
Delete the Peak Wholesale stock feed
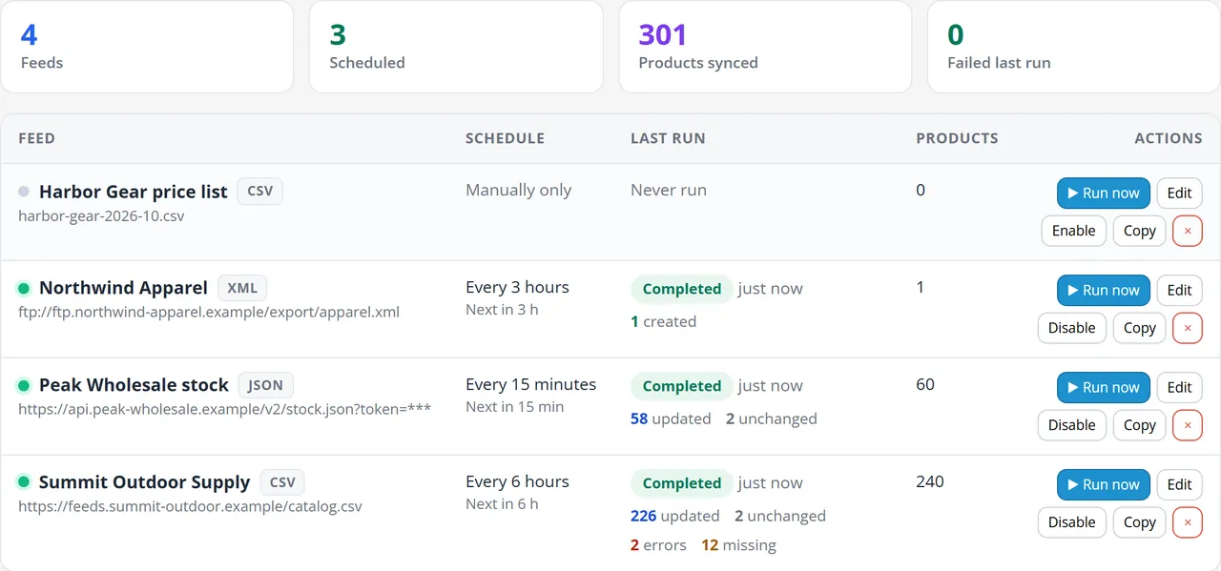coord(1188,425)
